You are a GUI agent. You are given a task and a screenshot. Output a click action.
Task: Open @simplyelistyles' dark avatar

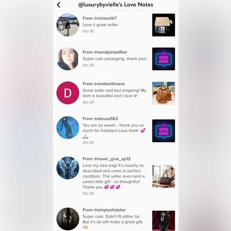[x=68, y=219]
